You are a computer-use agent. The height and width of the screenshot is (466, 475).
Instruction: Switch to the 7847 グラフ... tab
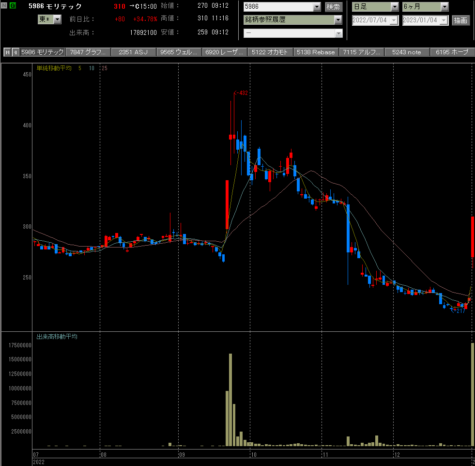click(88, 52)
